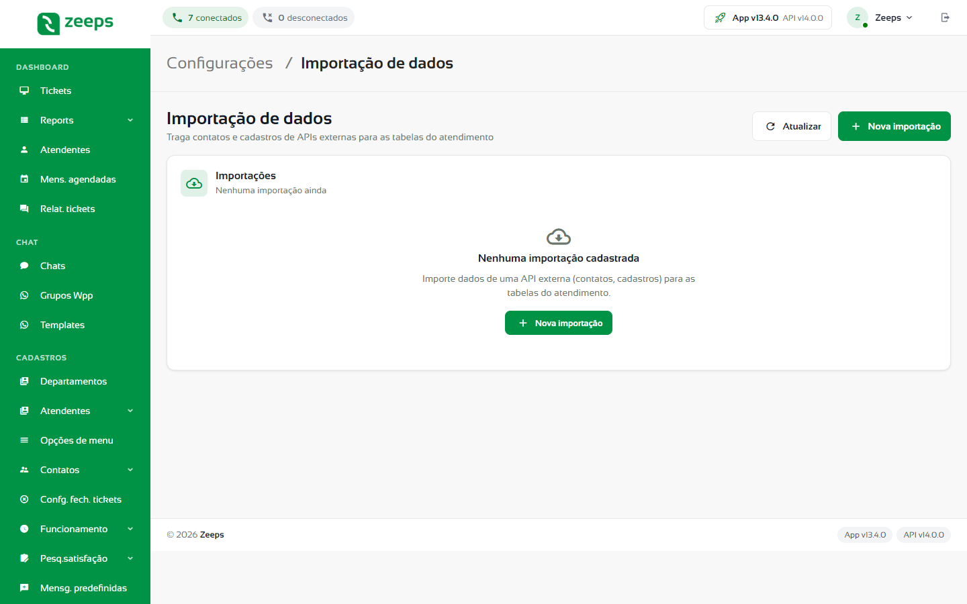Click the Grupos Wpp WhatsApp icon
967x604 pixels.
point(24,295)
